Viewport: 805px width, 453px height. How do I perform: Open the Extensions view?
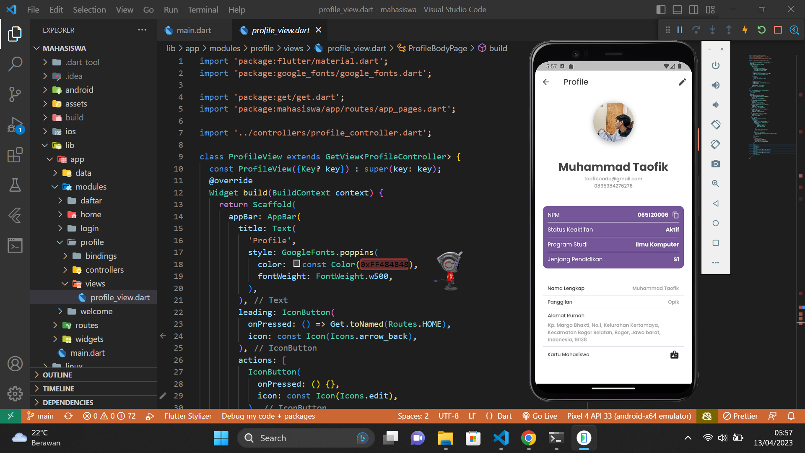tap(15, 155)
